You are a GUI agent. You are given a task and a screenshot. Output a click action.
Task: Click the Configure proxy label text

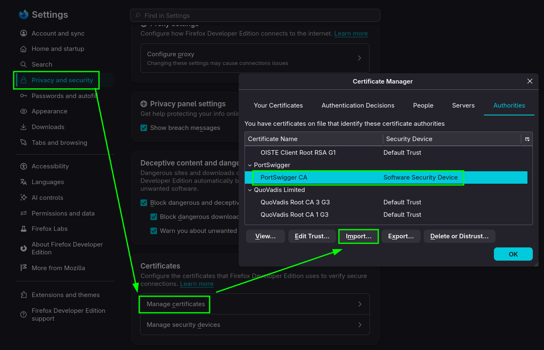pos(171,54)
